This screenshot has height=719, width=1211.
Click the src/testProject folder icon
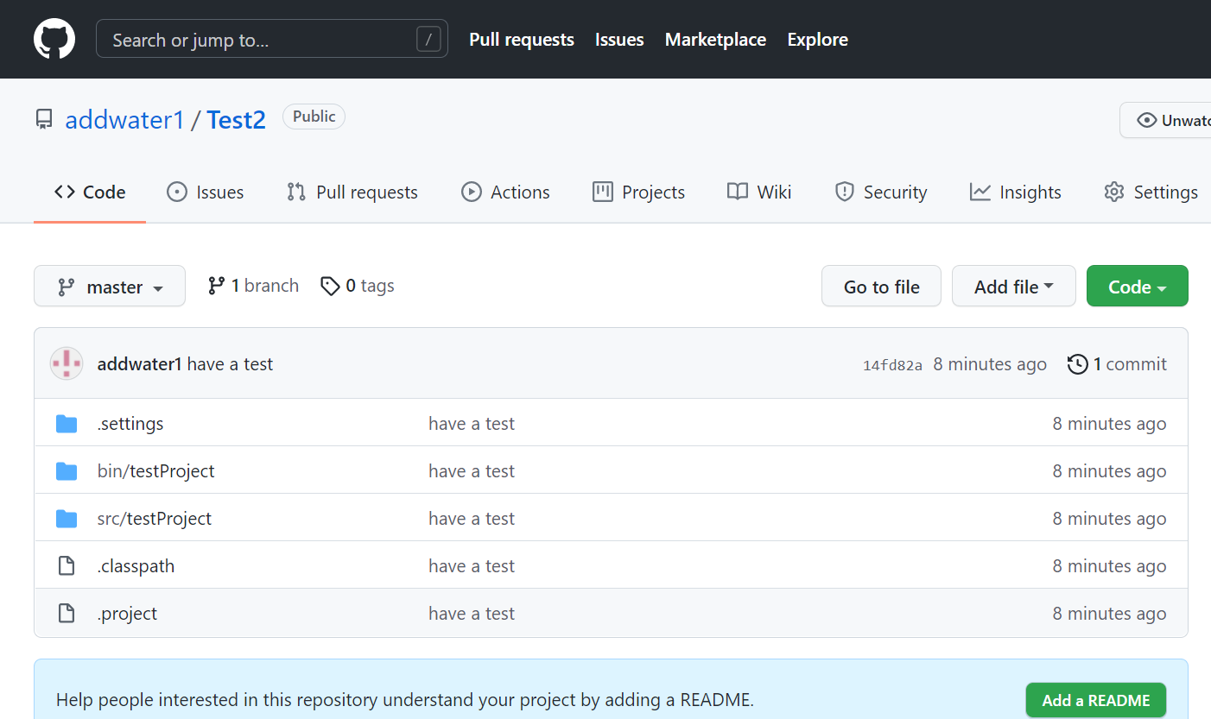67,519
